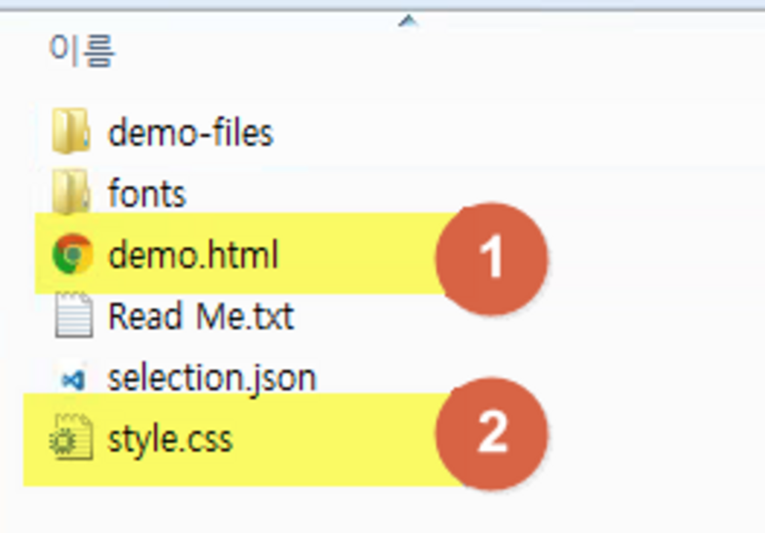This screenshot has width=765, height=533.
Task: Click the orange number 2 badge
Action: pos(492,433)
